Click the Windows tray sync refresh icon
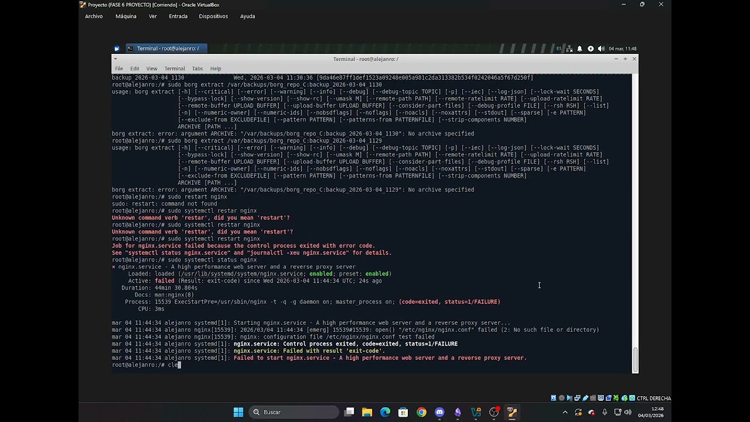This screenshot has height=422, width=750. click(x=578, y=412)
